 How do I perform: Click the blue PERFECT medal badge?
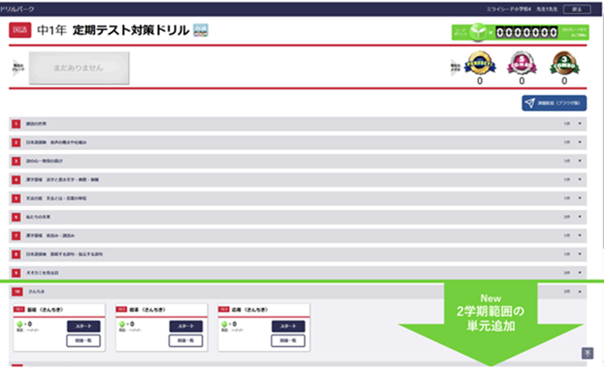pyautogui.click(x=481, y=64)
